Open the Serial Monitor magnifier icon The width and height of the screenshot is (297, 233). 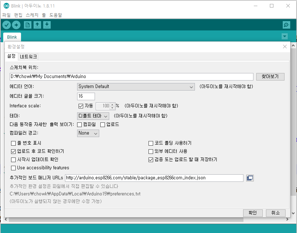286,25
